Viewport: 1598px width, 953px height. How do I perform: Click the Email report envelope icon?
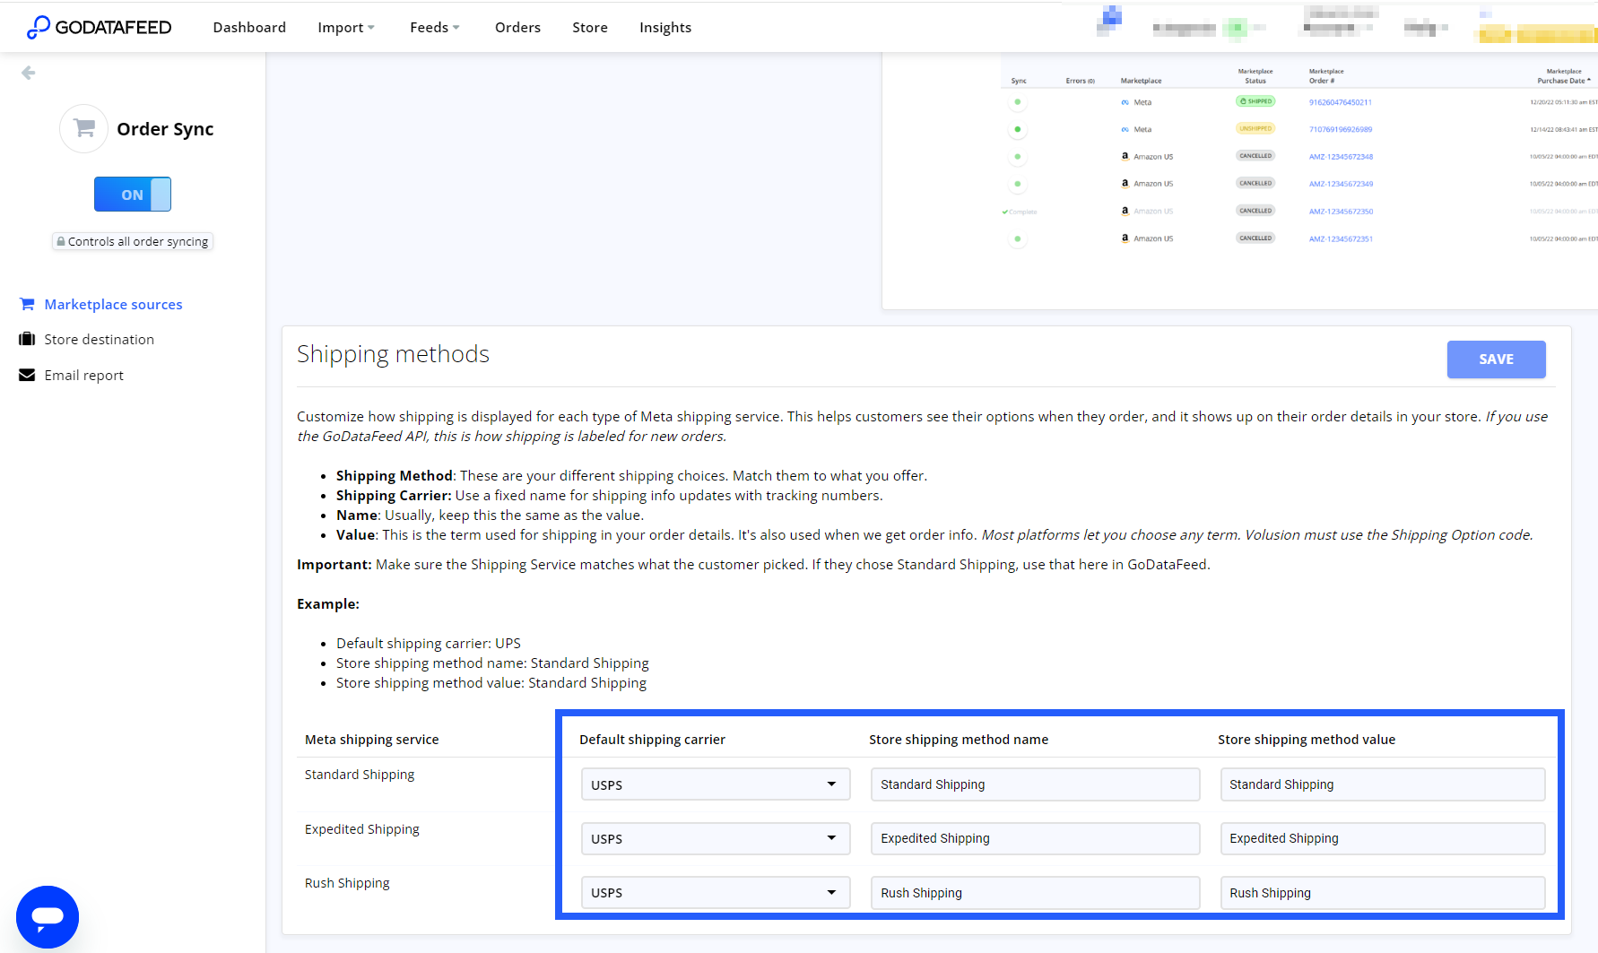coord(27,375)
